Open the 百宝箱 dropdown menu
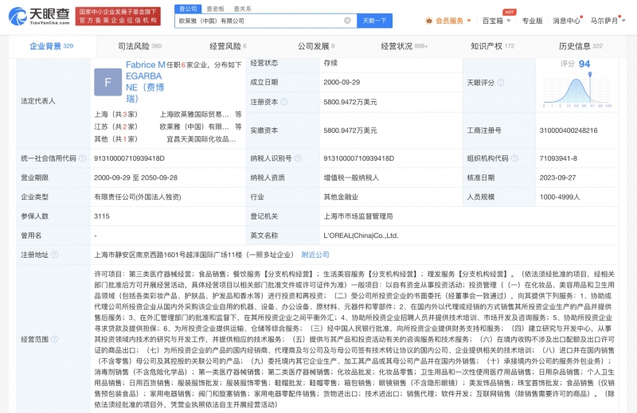Image resolution: width=637 pixels, height=413 pixels. click(496, 21)
